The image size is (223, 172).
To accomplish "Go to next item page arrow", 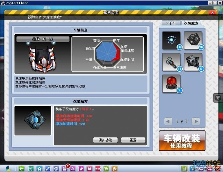I will point(196,122).
